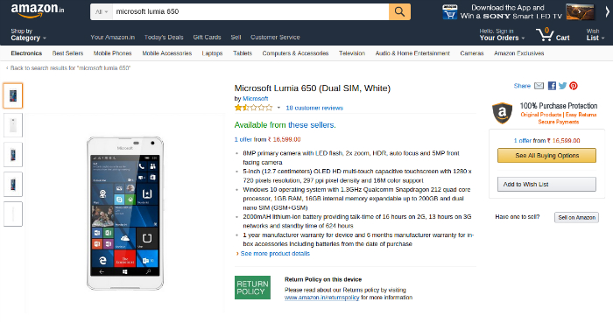Share product on Facebook icon
613x323 pixels.
[x=552, y=86]
